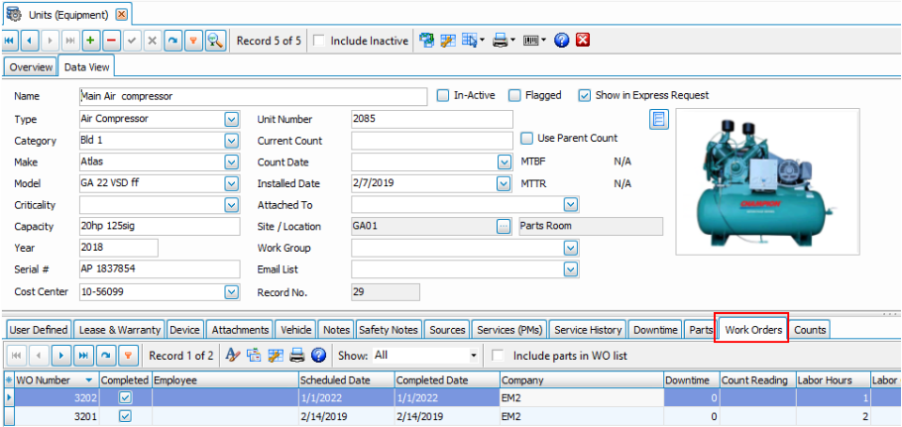Open the Installed Date picker
The height and width of the screenshot is (427, 902).
coord(504,184)
